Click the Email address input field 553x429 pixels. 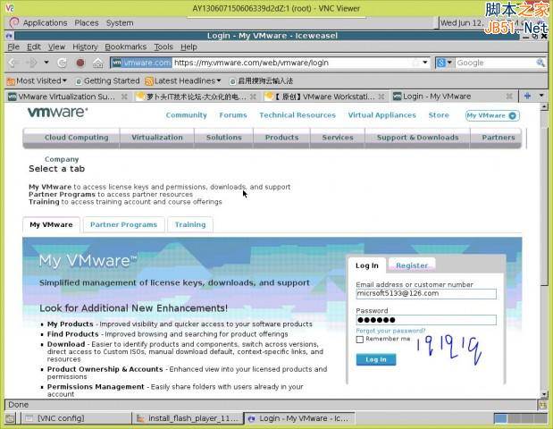pyautogui.click(x=425, y=293)
